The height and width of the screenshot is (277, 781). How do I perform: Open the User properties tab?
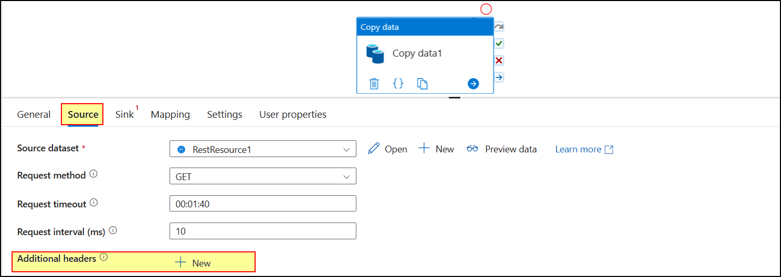pos(293,114)
